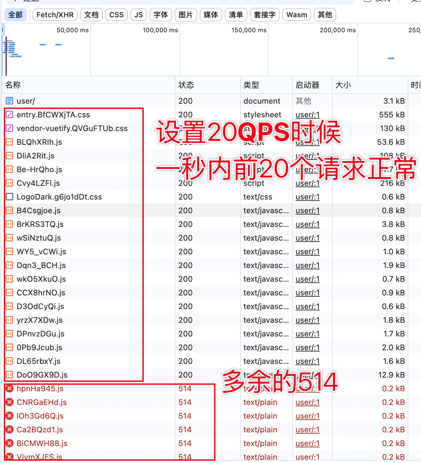421x463 pixels.
Task: Click the text/css type of LogoDark
Action: click(258, 197)
